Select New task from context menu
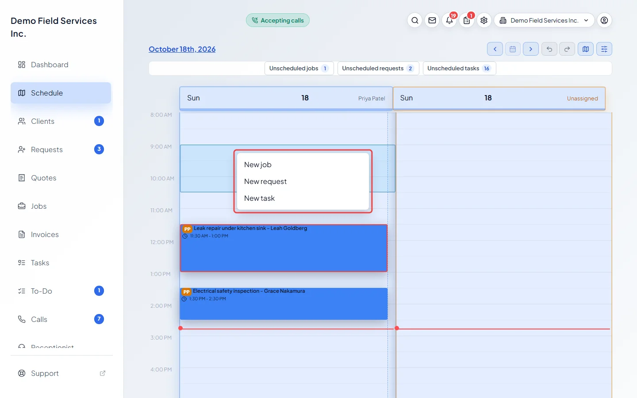 point(303,198)
